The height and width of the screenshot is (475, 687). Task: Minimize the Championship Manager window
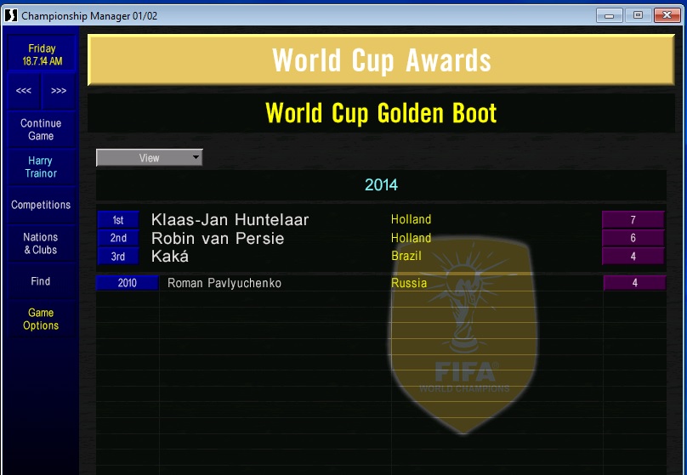pyautogui.click(x=609, y=16)
